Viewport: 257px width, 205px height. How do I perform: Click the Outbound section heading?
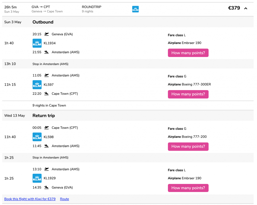[43, 22]
